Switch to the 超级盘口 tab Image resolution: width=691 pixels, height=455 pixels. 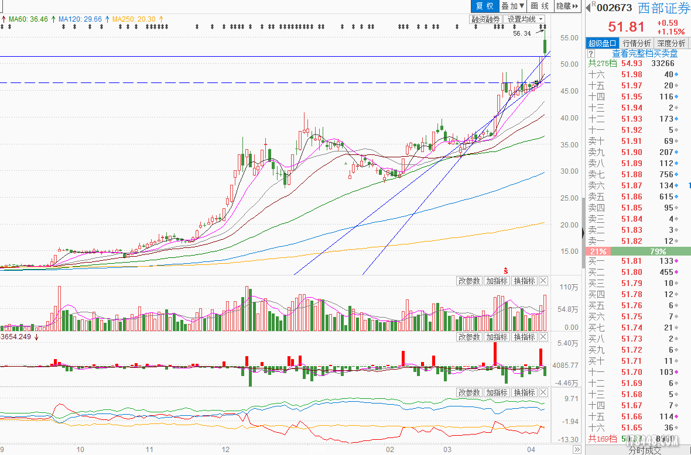(x=602, y=43)
